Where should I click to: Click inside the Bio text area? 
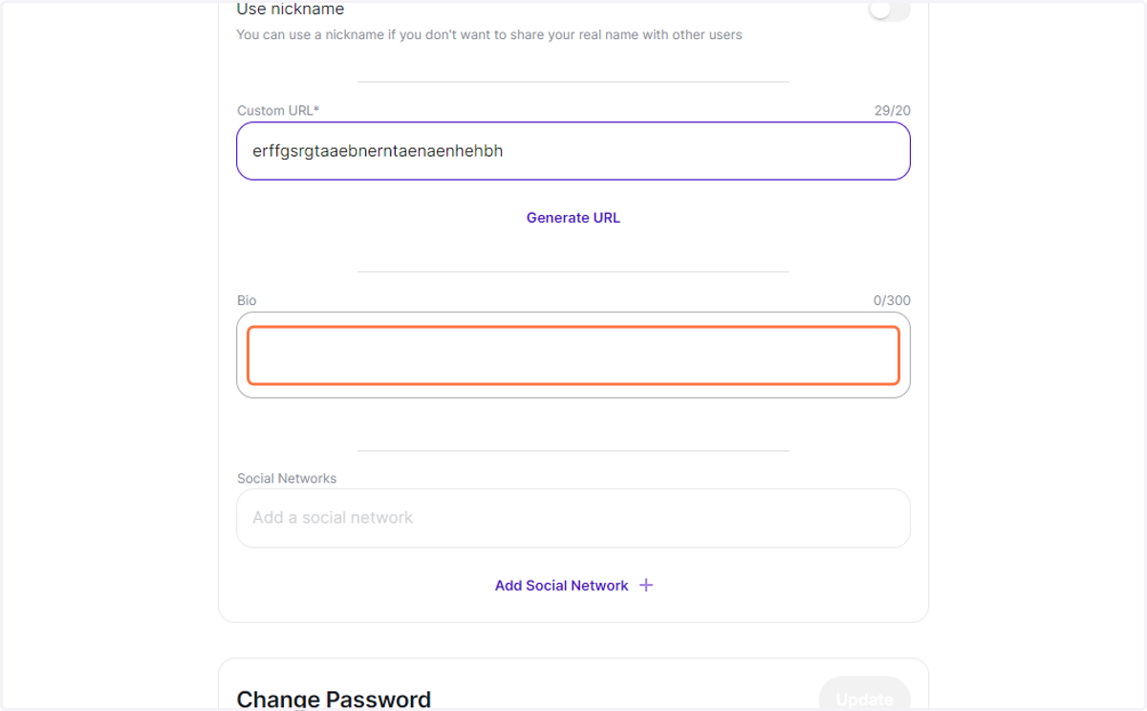(573, 355)
